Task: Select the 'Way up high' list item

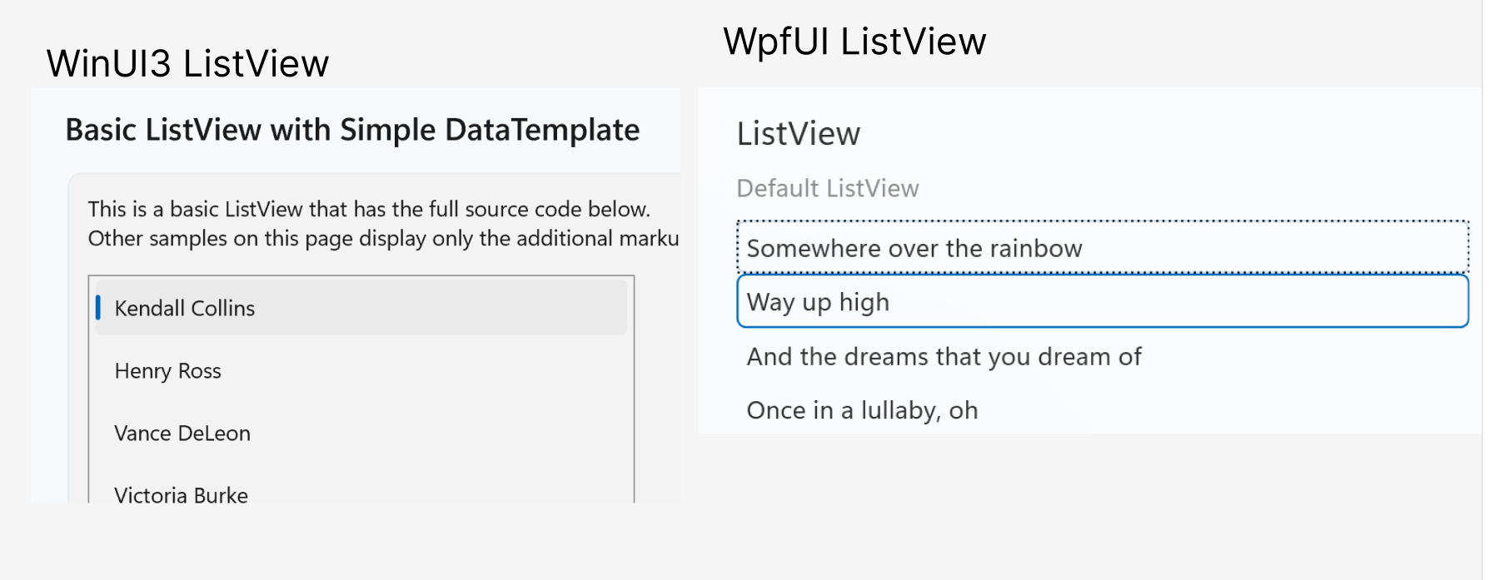Action: [819, 302]
